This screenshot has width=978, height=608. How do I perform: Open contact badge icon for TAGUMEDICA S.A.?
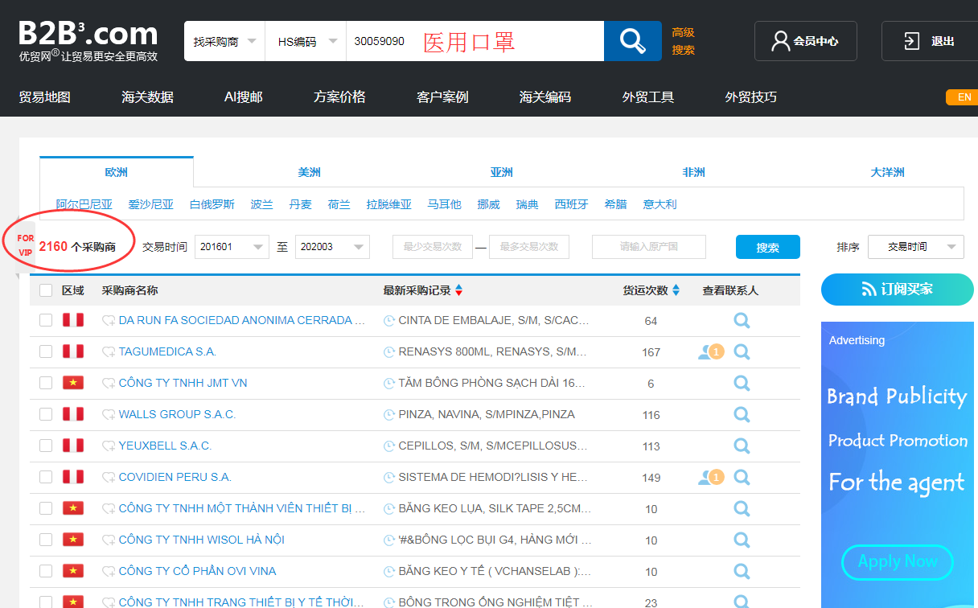click(711, 351)
